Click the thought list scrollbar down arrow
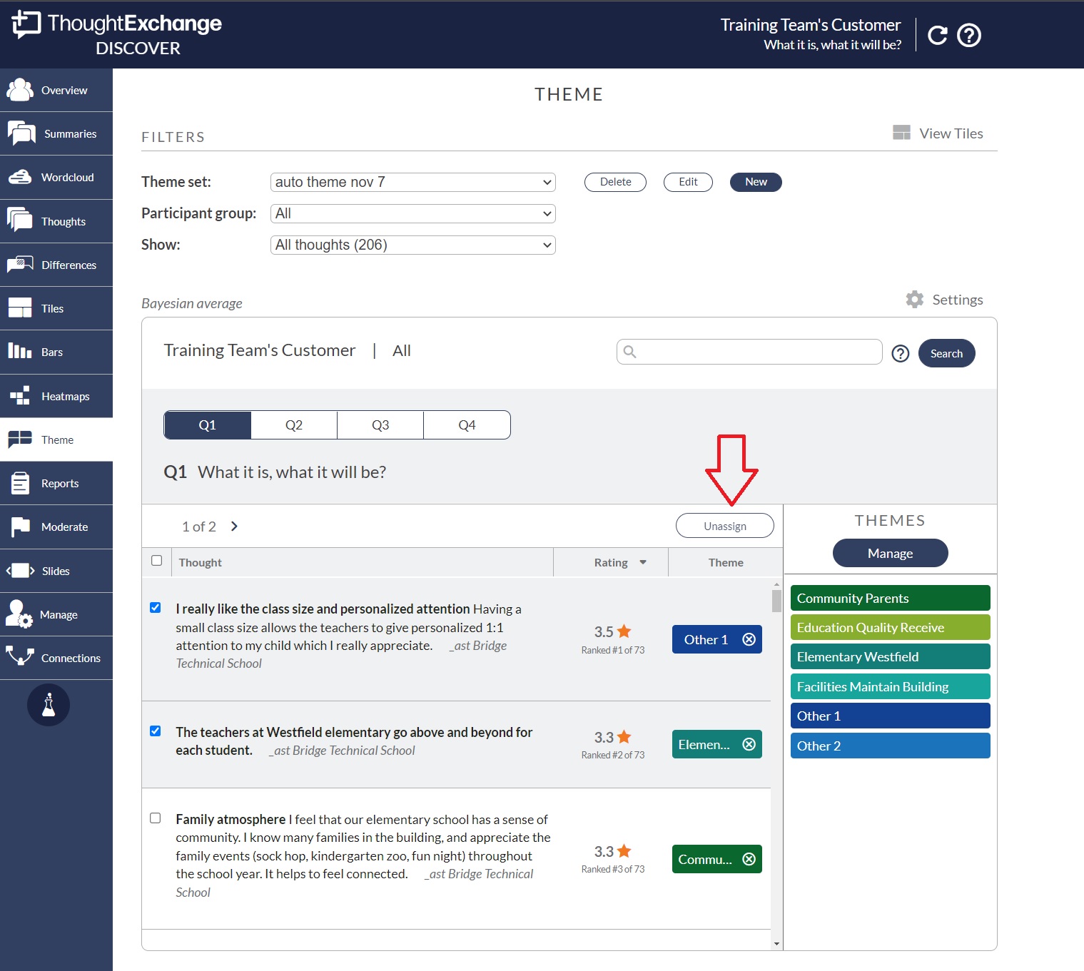This screenshot has height=971, width=1084. [x=776, y=944]
